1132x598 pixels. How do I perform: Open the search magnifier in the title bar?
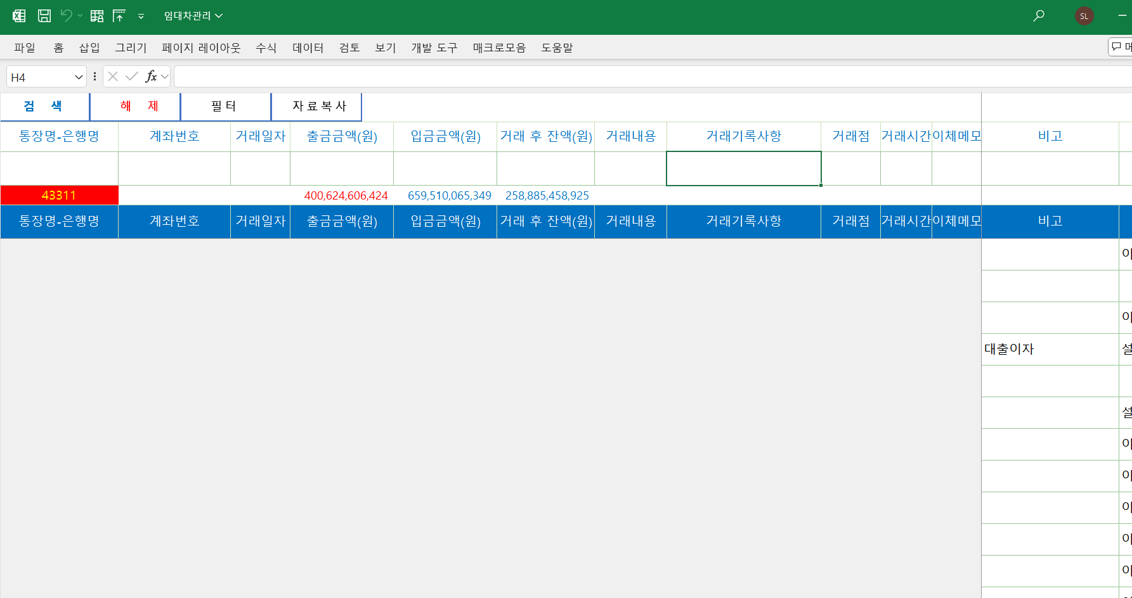coord(1039,16)
